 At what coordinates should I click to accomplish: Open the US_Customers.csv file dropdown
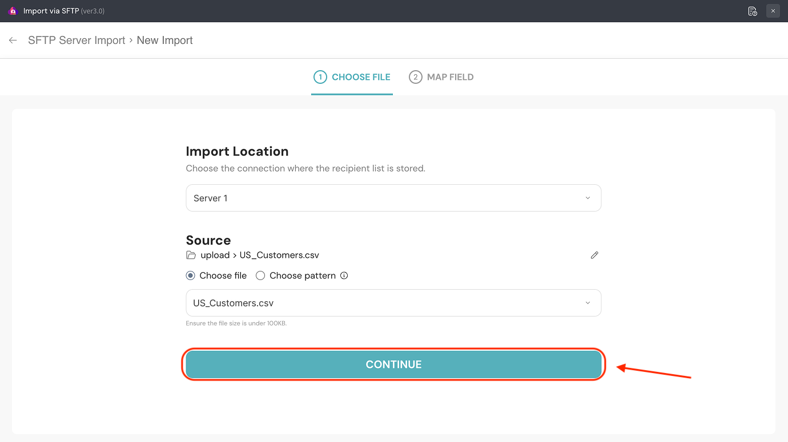click(393, 303)
